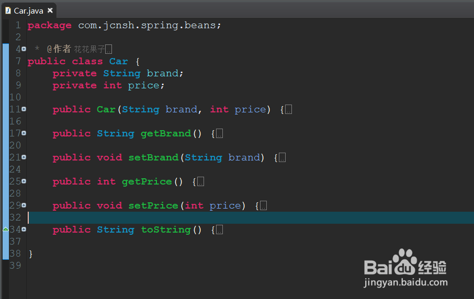Expand the Car constructor fold at line 11
The width and height of the screenshot is (474, 299).
(x=24, y=109)
